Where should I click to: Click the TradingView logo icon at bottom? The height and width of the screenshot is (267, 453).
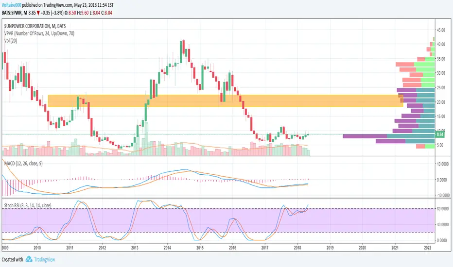[29, 259]
